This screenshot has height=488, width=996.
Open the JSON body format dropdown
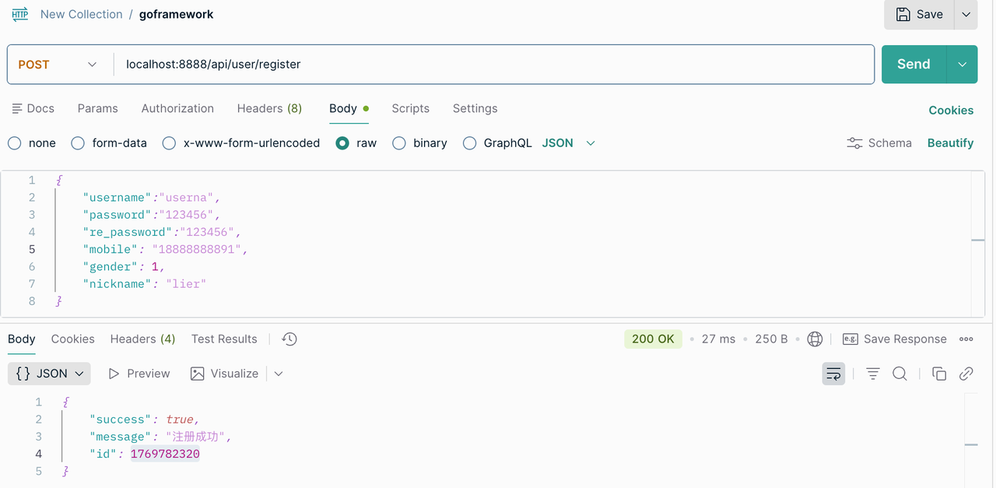569,142
